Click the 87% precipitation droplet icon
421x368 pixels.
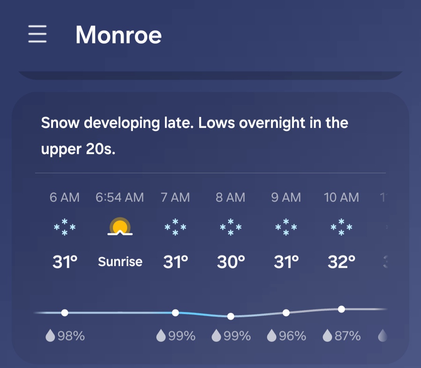point(327,336)
